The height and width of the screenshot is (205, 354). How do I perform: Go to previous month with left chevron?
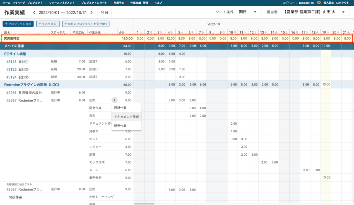(34, 13)
